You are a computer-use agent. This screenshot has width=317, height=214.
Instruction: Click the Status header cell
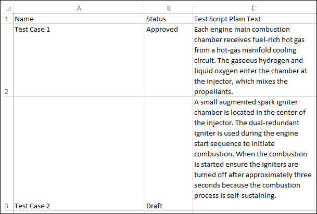(x=168, y=19)
